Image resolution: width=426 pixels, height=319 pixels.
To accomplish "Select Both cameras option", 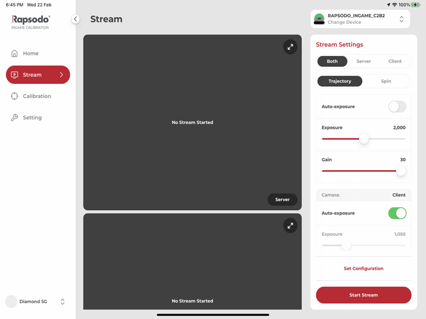I will pos(332,61).
